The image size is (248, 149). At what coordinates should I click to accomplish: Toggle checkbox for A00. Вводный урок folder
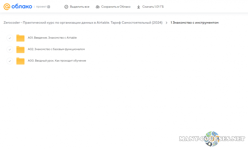[10, 61]
